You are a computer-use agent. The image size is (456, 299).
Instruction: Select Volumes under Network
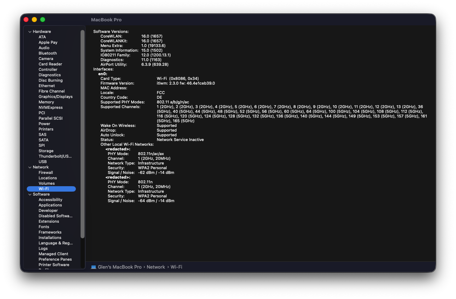click(47, 183)
